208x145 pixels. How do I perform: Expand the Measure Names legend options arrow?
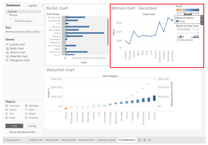[202, 23]
